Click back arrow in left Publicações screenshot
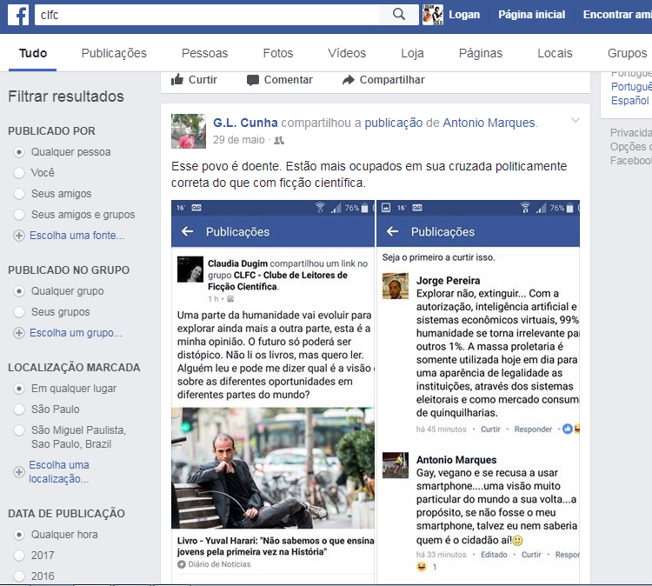The image size is (652, 586). (x=188, y=231)
